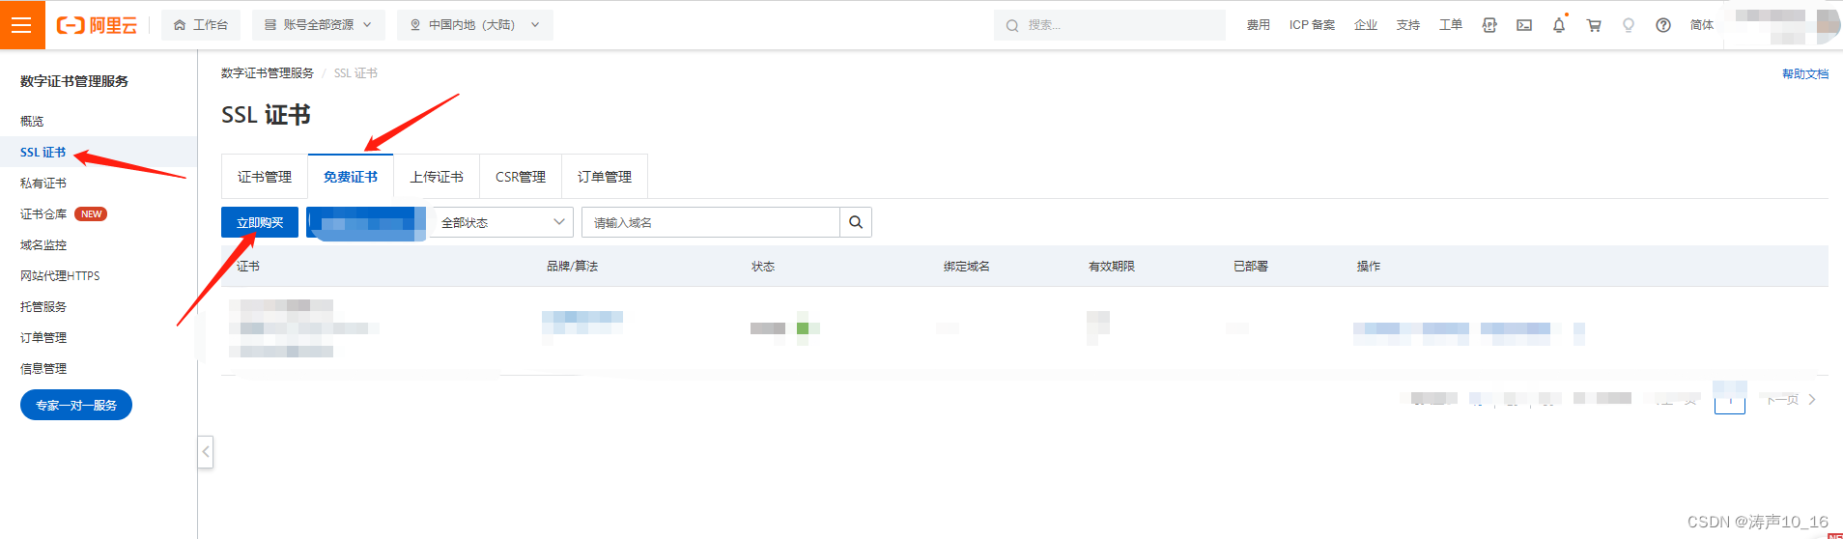Click the 立即购买 button
Image resolution: width=1843 pixels, height=539 pixels.
(260, 222)
